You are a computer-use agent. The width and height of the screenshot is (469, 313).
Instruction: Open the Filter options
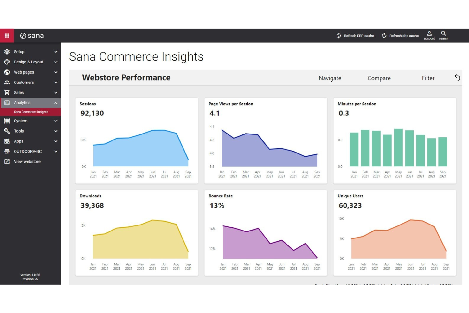coord(428,78)
